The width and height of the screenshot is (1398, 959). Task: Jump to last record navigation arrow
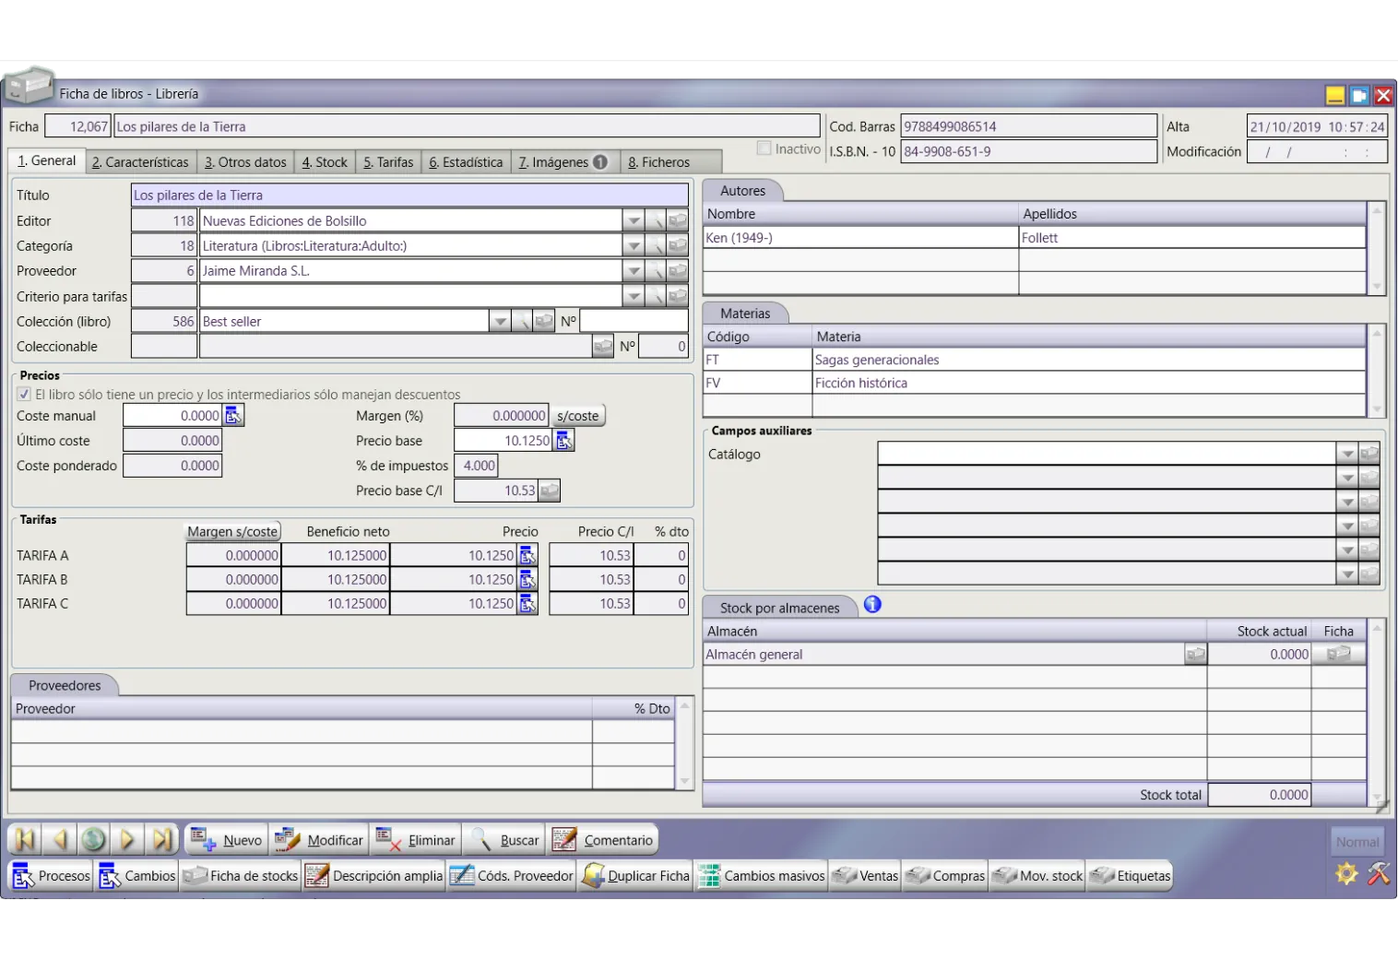(162, 839)
